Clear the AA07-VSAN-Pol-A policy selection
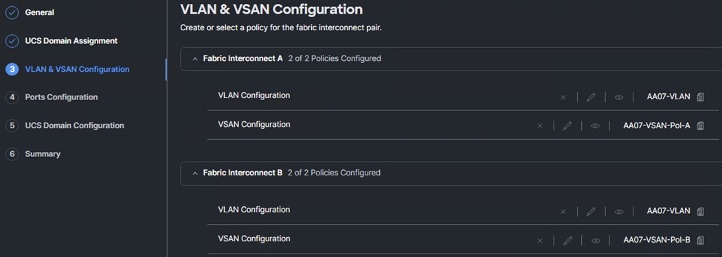Screen dimensions: 722x257 540,126
